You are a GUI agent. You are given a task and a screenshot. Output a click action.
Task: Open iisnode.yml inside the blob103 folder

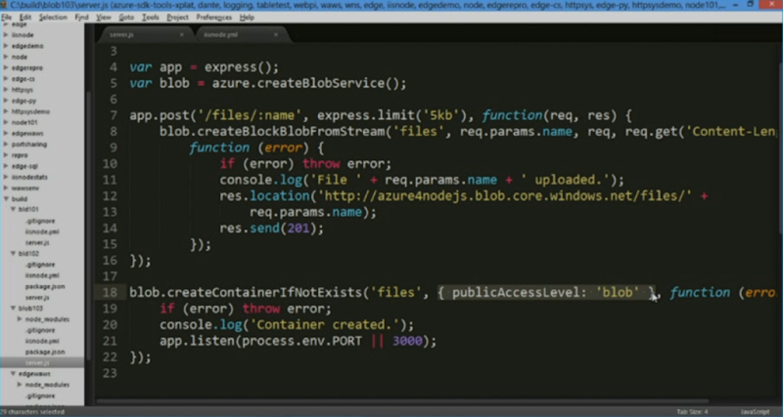coord(42,341)
